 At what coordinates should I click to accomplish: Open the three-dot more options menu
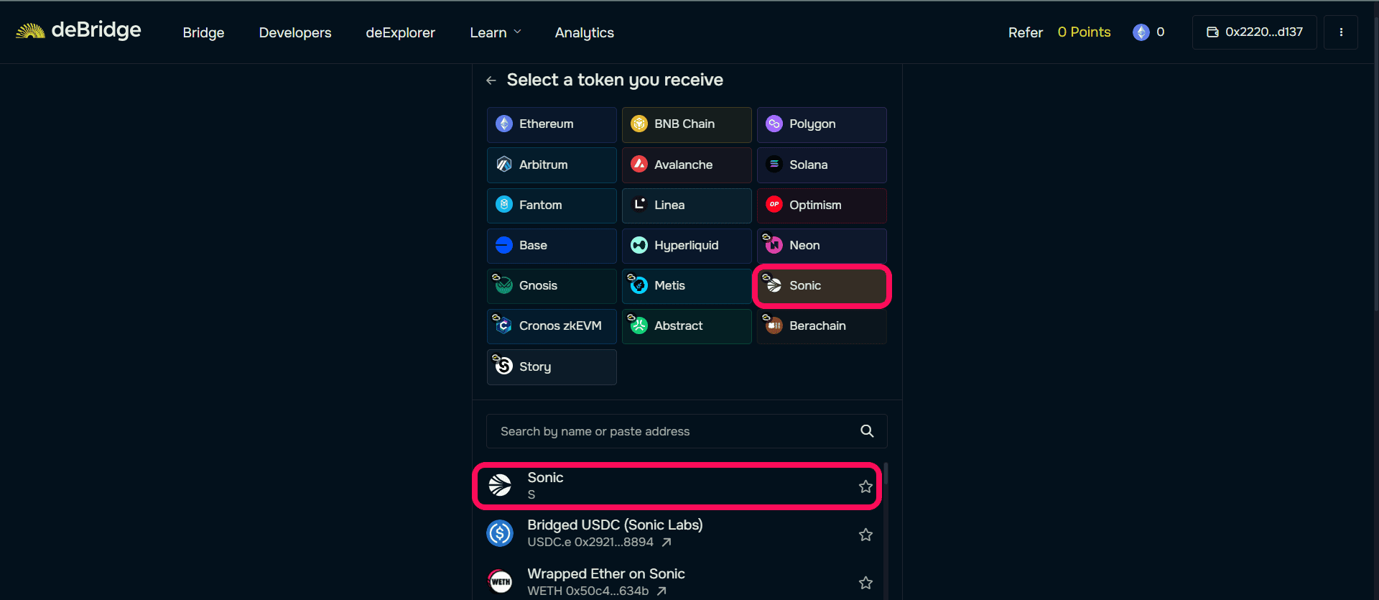click(1341, 32)
